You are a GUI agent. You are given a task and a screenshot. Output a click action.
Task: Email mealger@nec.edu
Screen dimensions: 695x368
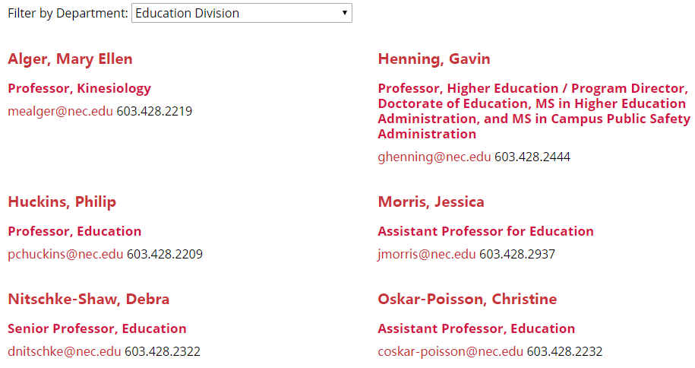pyautogui.click(x=60, y=112)
